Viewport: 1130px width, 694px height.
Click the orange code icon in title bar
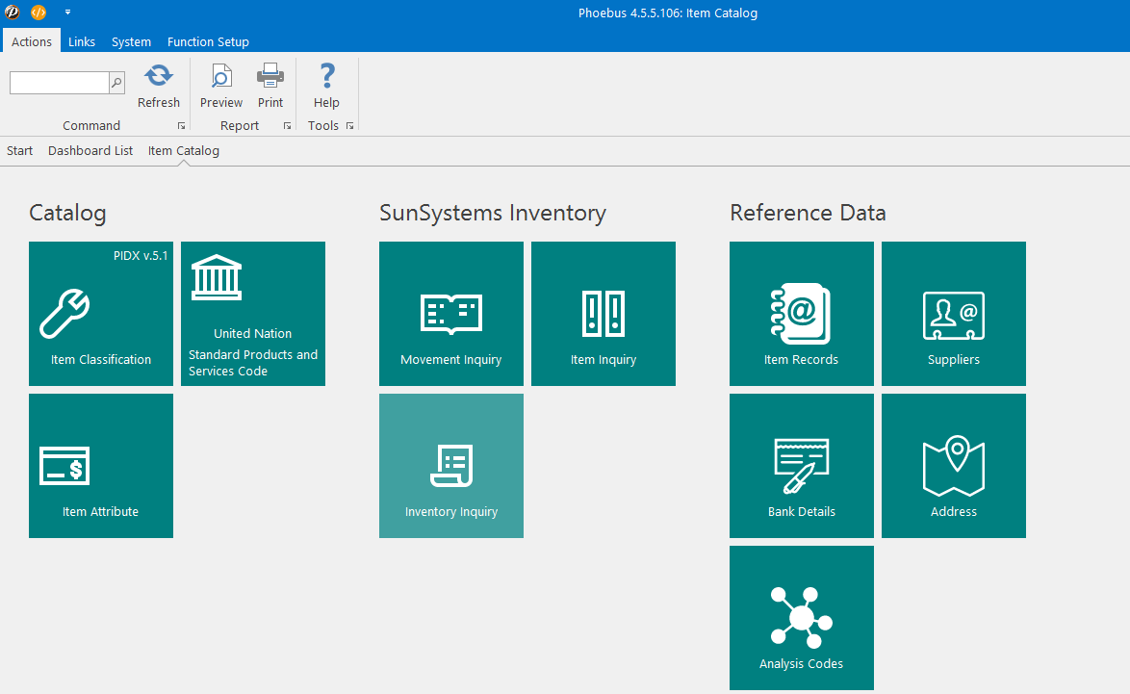(39, 13)
